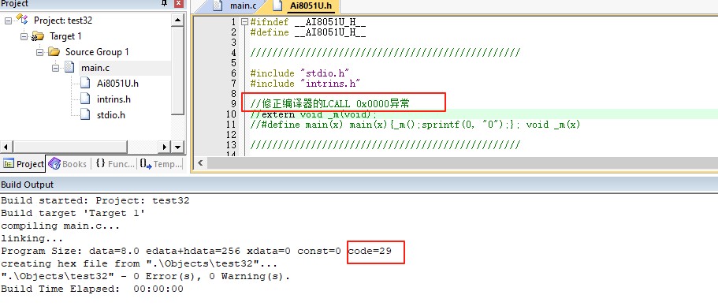Click the Project panel tab at bottom

(24, 164)
